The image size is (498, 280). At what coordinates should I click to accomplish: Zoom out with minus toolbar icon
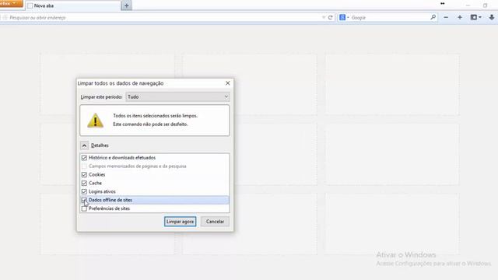pos(446,17)
